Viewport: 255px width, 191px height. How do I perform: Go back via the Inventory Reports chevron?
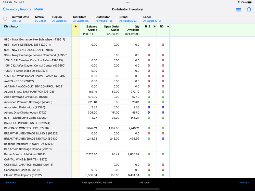point(4,9)
